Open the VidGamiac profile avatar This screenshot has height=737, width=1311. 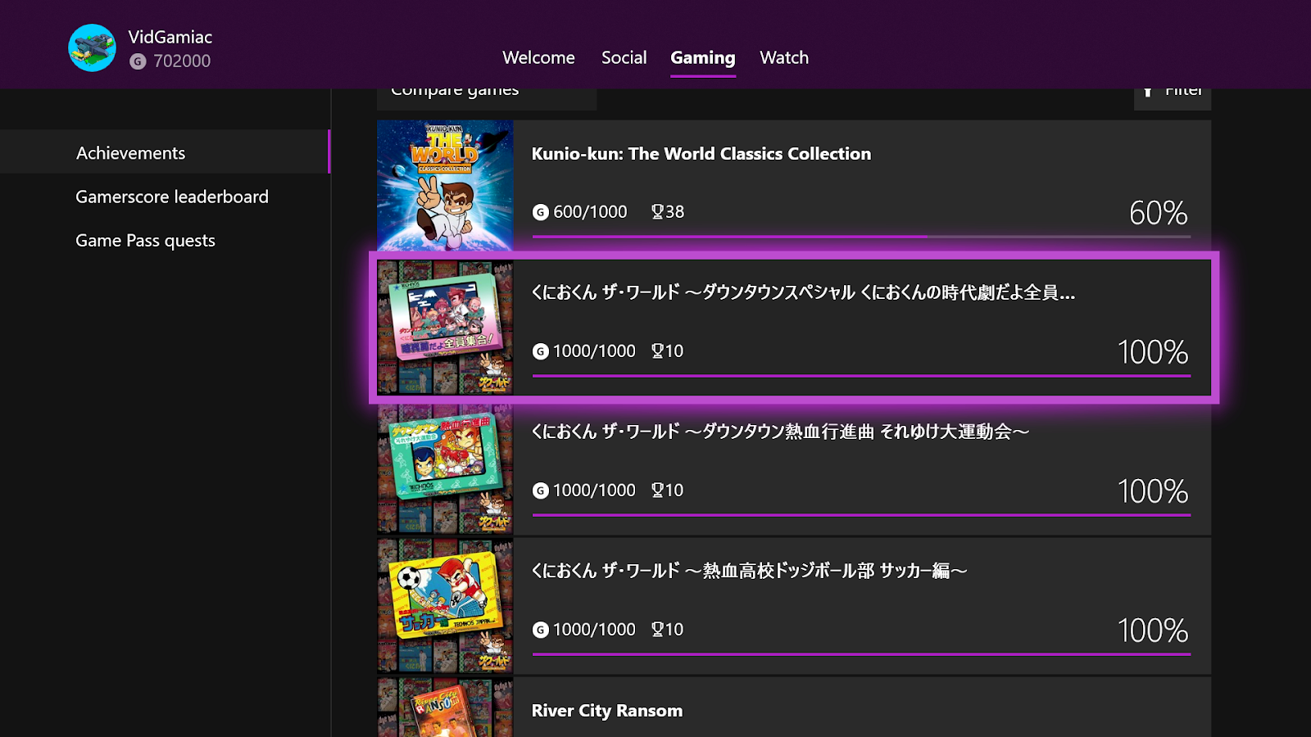pyautogui.click(x=92, y=47)
